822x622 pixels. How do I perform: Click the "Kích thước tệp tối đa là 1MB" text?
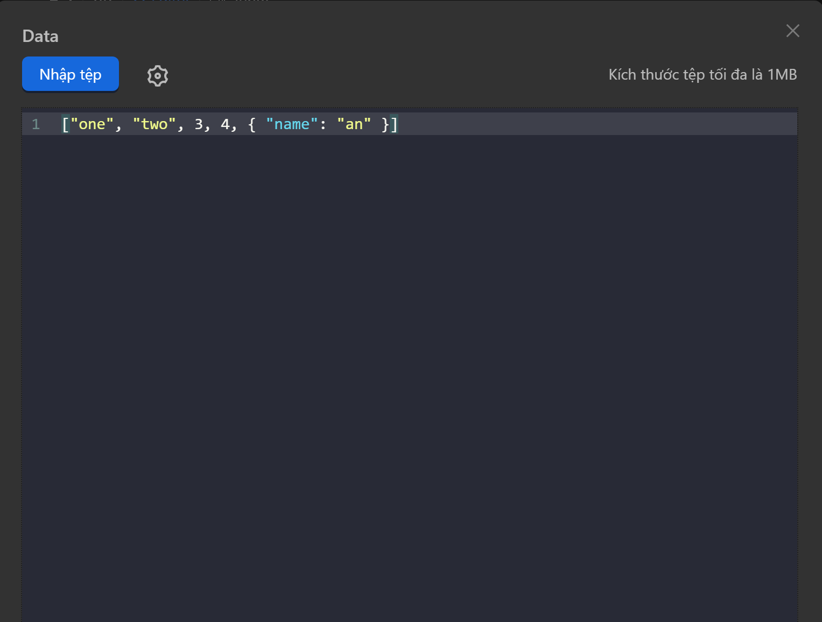702,74
